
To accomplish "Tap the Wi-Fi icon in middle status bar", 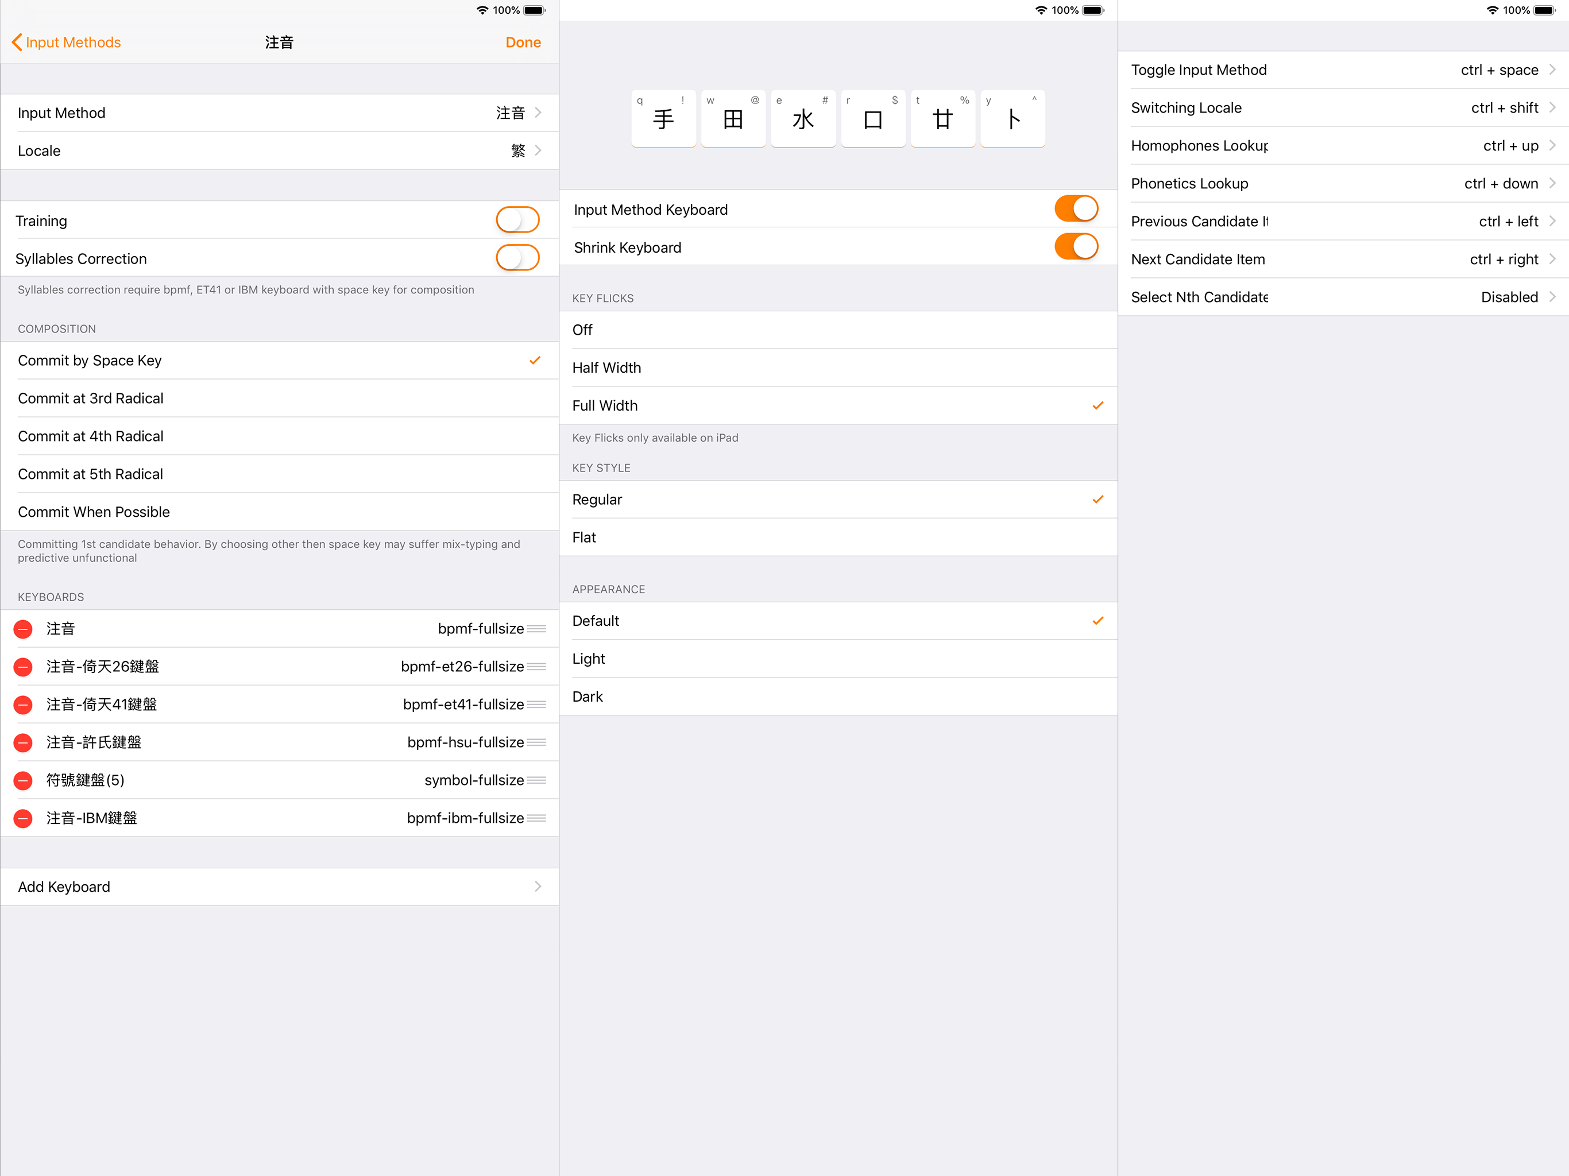I will 1041,10.
